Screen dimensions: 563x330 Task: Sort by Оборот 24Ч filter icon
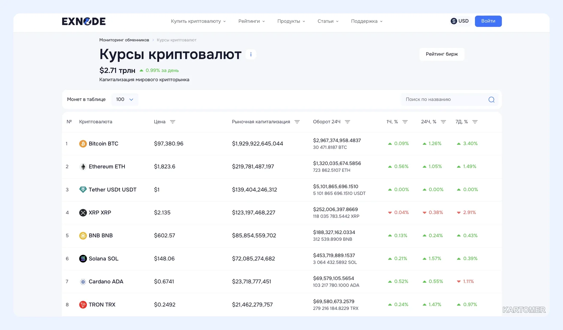click(x=347, y=122)
